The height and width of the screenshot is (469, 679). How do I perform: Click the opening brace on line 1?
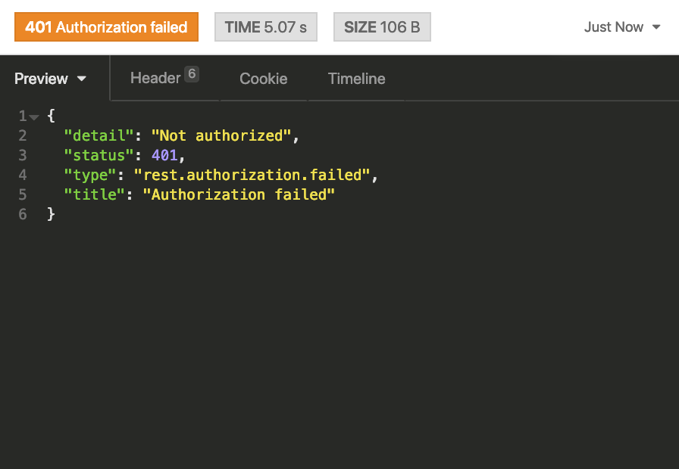tap(51, 116)
